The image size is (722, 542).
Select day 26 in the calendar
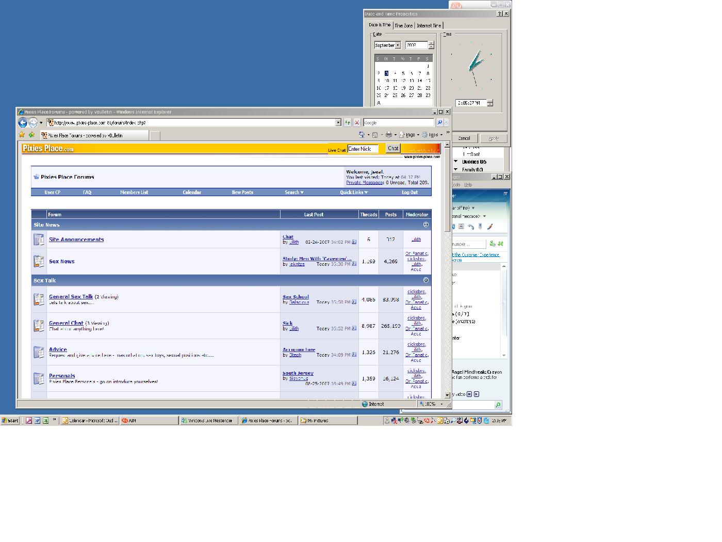click(x=403, y=95)
